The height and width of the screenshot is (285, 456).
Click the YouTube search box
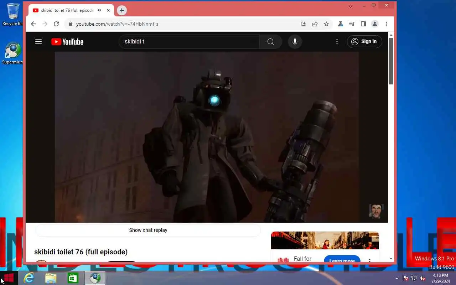[189, 42]
